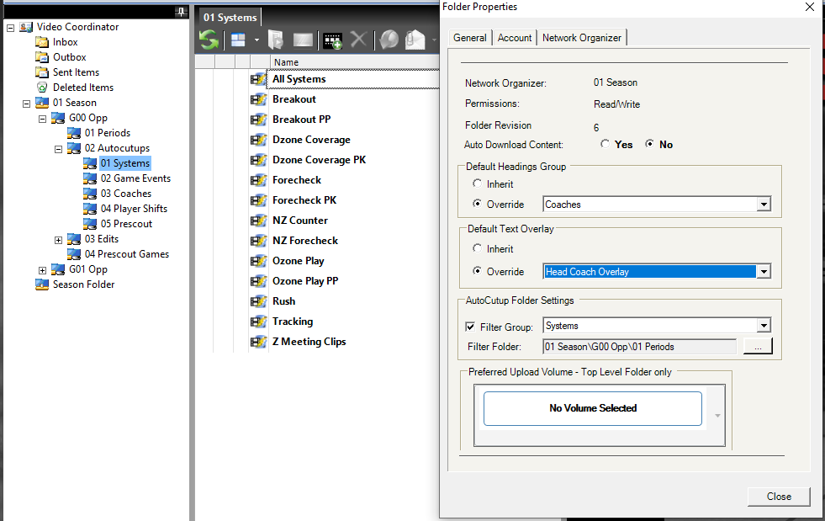Open the view layout dropdown arrow
Image resolution: width=825 pixels, height=521 pixels.
tap(256, 40)
